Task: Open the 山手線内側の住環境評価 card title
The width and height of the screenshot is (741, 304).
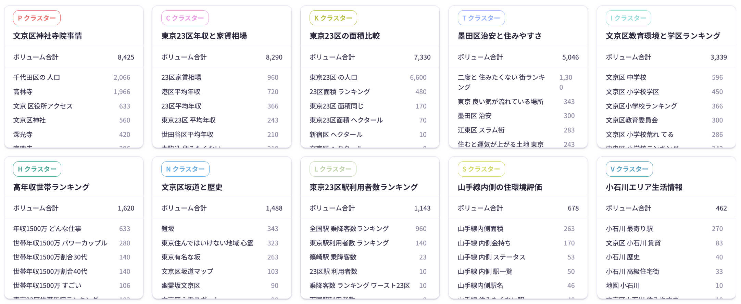Action: point(500,187)
